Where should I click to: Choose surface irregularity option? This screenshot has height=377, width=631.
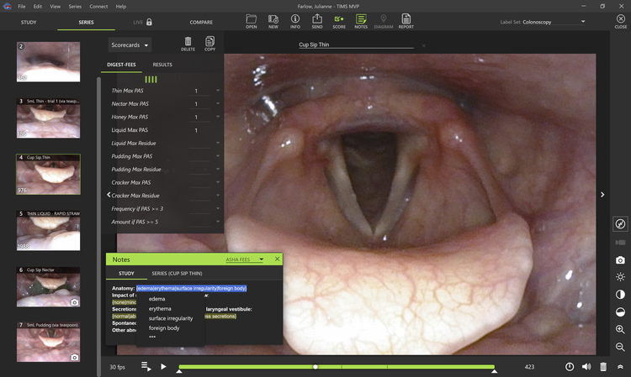click(171, 318)
